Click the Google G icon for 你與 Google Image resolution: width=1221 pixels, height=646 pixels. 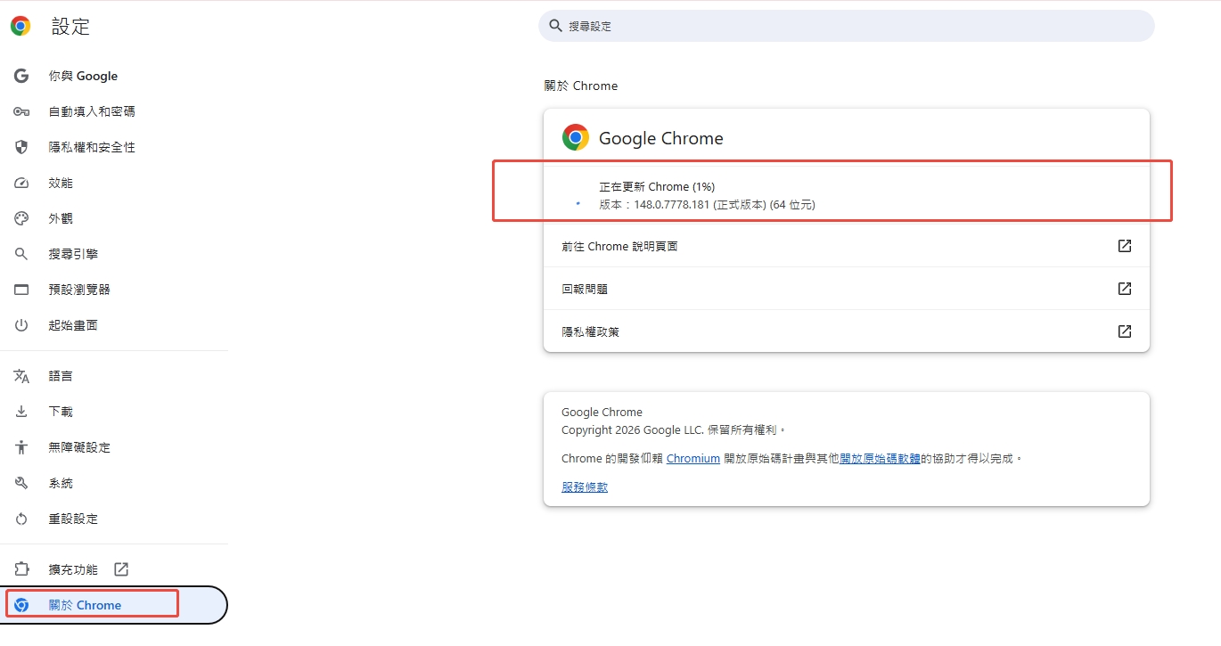21,76
